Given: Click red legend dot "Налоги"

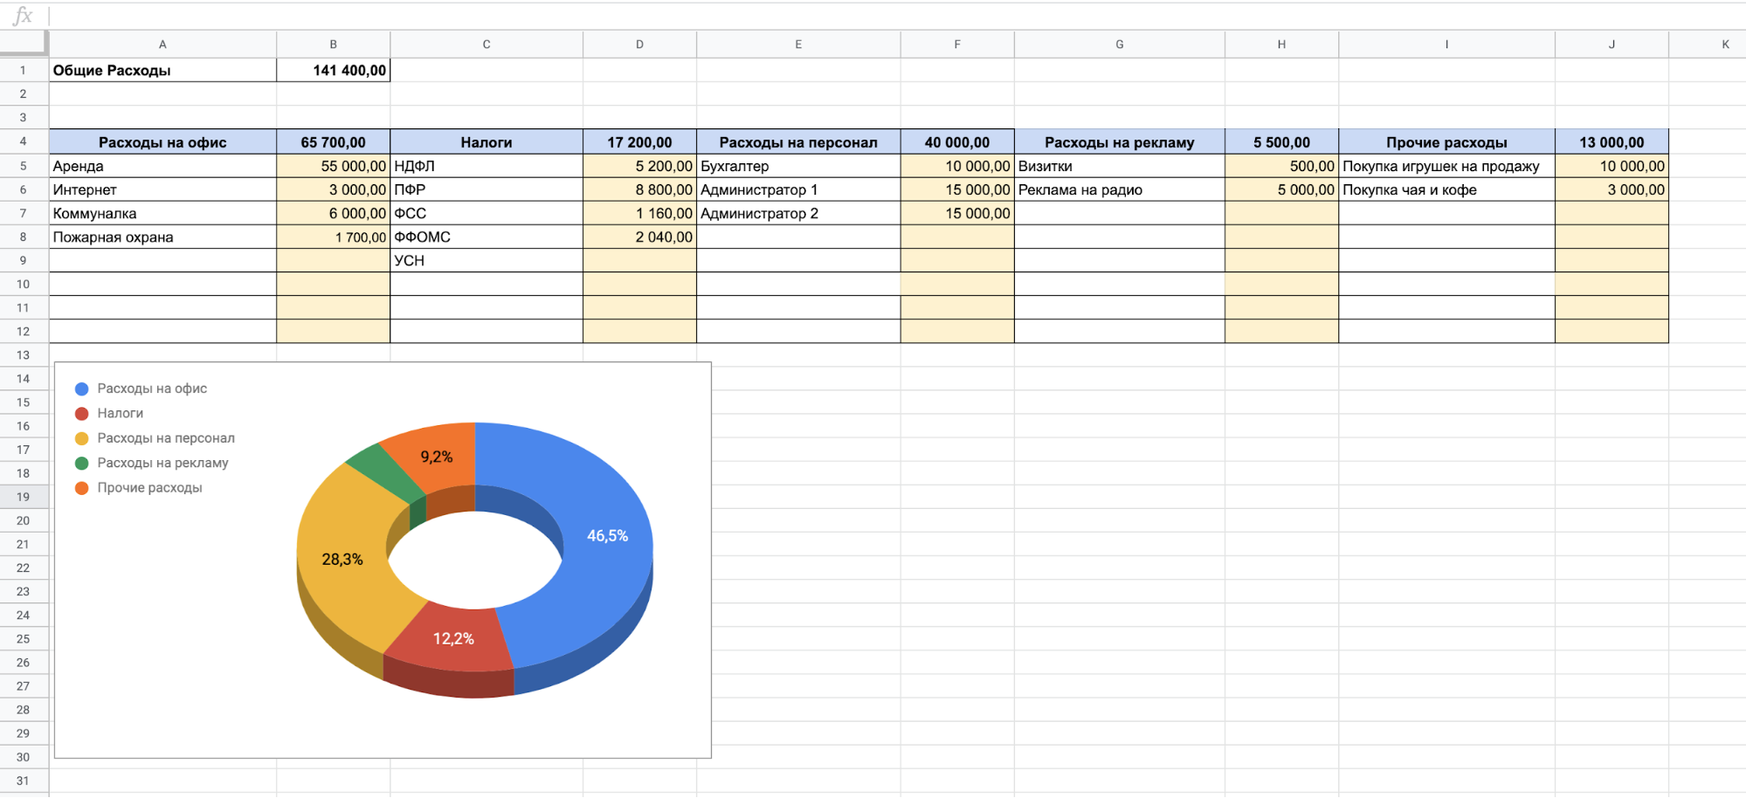Looking at the screenshot, I should pyautogui.click(x=82, y=414).
